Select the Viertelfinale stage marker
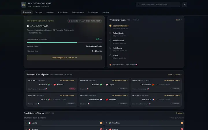The height and width of the screenshot is (130, 208). point(110,40)
